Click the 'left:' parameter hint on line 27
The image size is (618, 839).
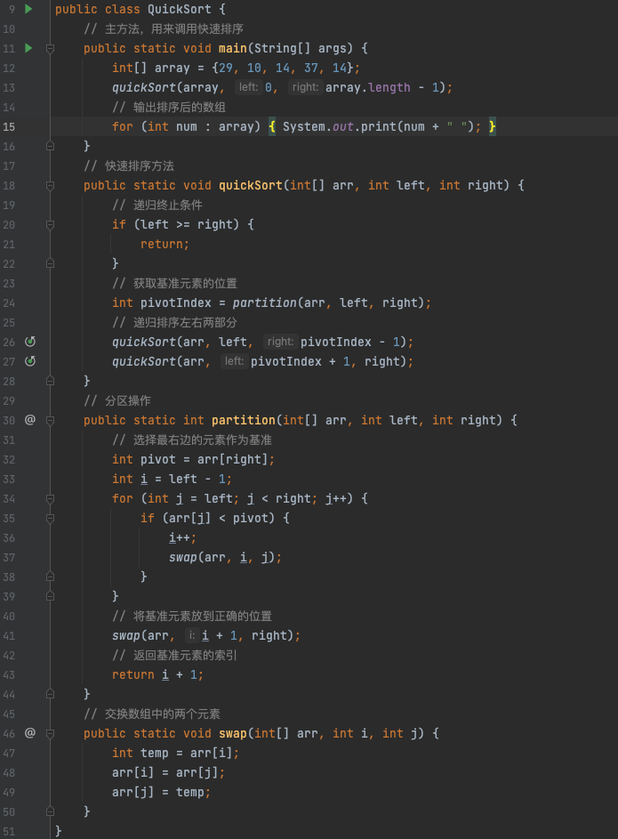(234, 361)
